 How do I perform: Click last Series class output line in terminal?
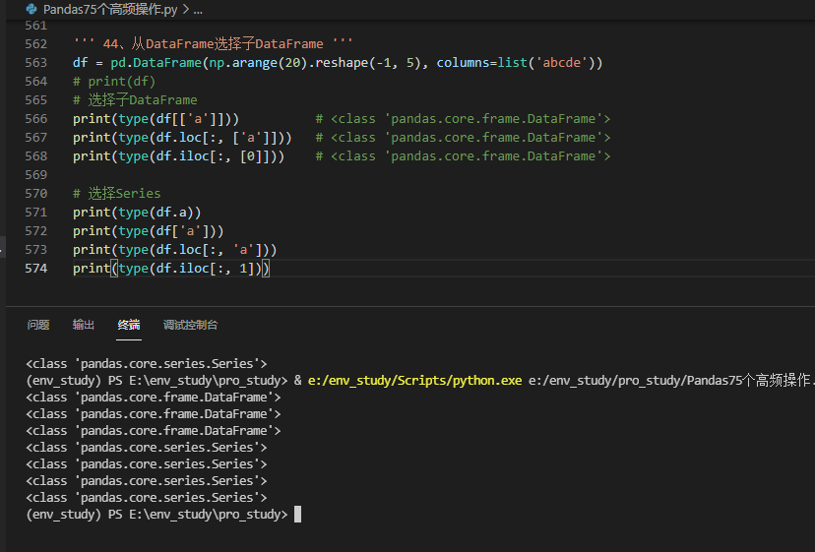[x=147, y=498]
